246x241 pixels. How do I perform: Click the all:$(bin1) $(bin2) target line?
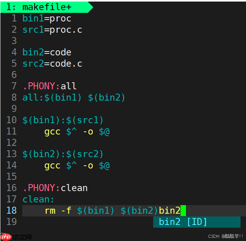[x=74, y=97]
